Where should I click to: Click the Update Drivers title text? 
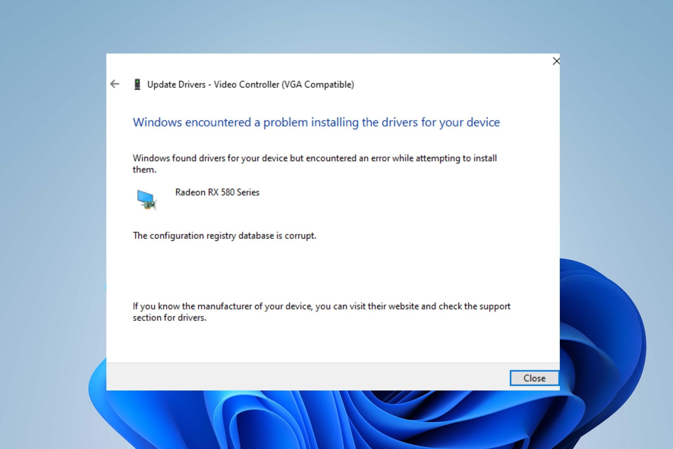coord(250,85)
